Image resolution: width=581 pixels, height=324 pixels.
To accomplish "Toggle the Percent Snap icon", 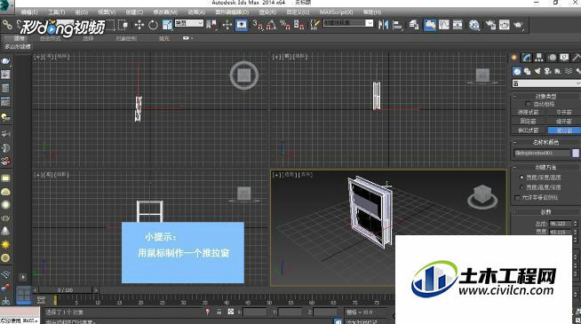I will tap(285, 25).
